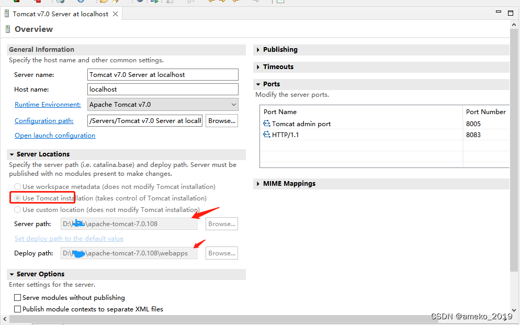520x325 pixels.
Task: Maximize the editor area
Action: [x=511, y=13]
